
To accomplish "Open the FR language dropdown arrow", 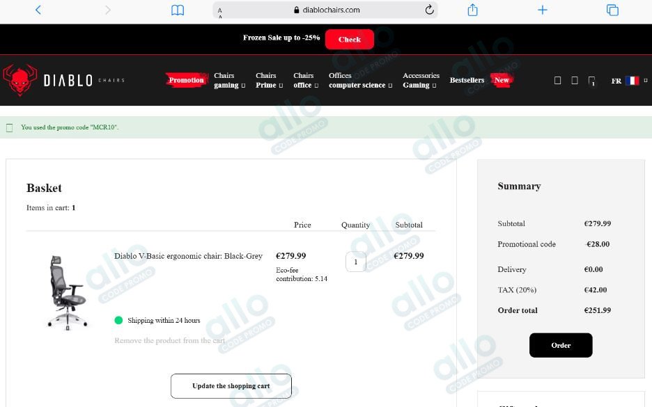I will click(645, 81).
